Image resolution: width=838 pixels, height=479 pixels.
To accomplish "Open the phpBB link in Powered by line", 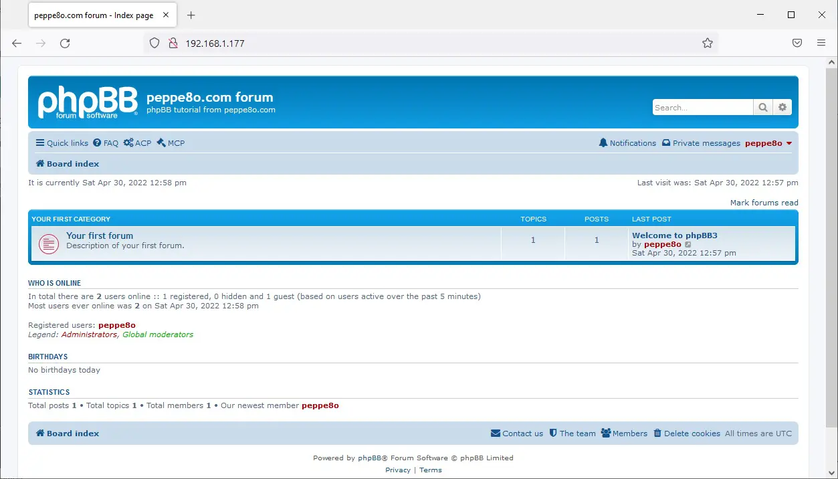I will coord(369,458).
